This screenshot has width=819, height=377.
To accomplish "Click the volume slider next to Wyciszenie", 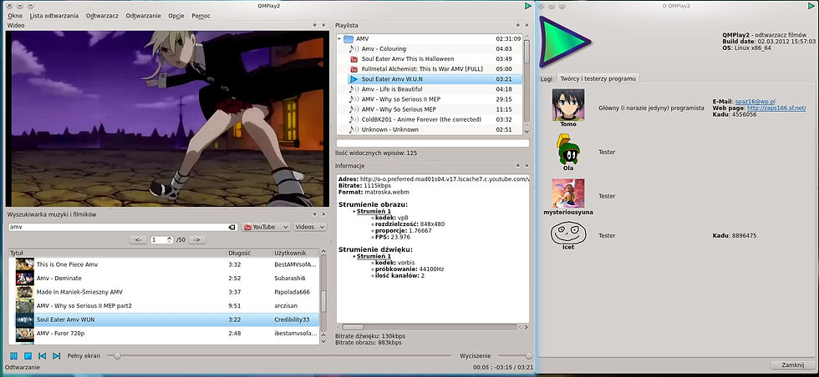I will pyautogui.click(x=515, y=355).
